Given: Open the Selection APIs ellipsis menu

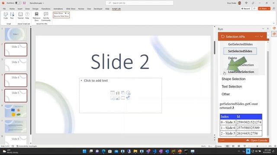Looking at the screenshot, I should (x=257, y=37).
